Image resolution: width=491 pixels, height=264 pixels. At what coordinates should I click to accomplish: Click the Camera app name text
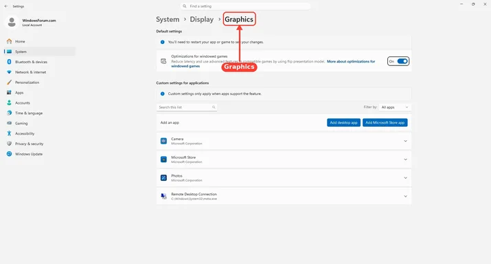tap(177, 139)
